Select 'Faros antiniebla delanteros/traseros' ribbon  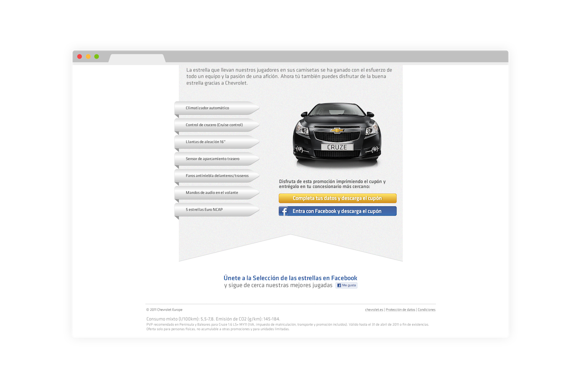tap(217, 176)
